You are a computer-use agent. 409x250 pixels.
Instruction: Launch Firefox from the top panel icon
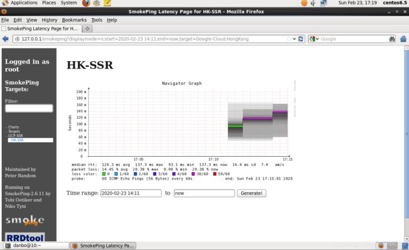coord(86,3)
